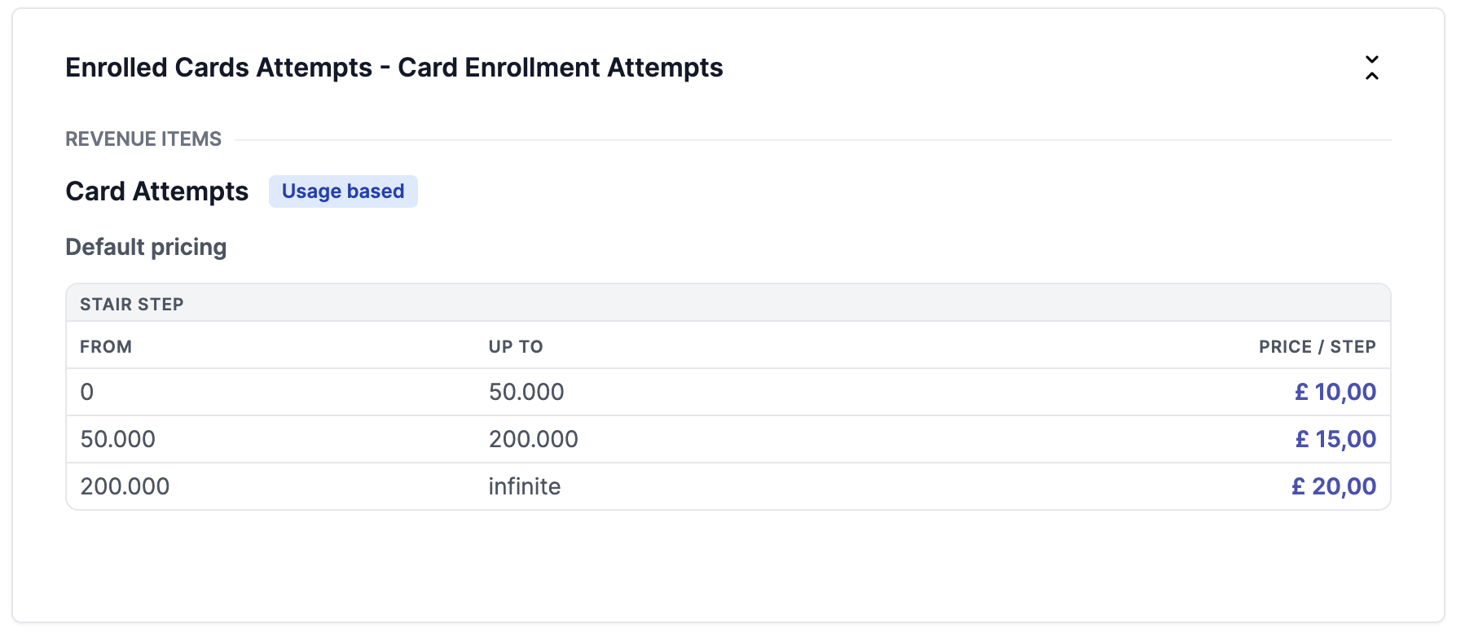Click the PRICE / STEP column header
The image size is (1465, 637).
[x=1317, y=346]
